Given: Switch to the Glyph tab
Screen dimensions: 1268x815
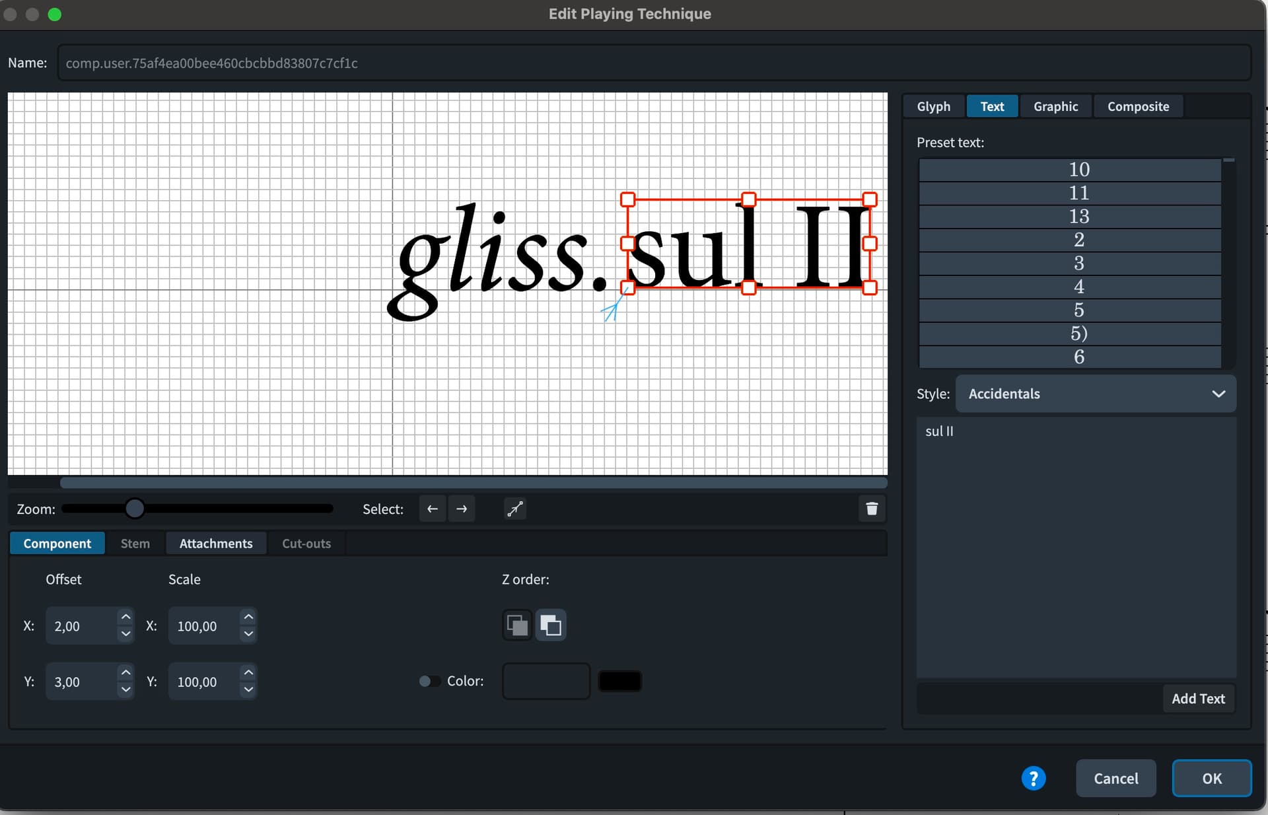Looking at the screenshot, I should click(933, 106).
